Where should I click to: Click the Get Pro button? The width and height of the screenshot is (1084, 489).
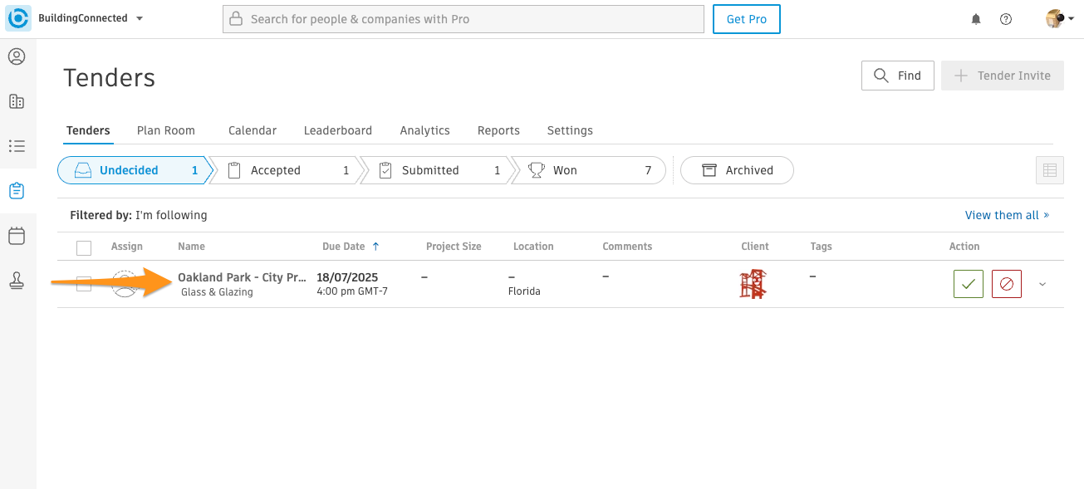[747, 19]
